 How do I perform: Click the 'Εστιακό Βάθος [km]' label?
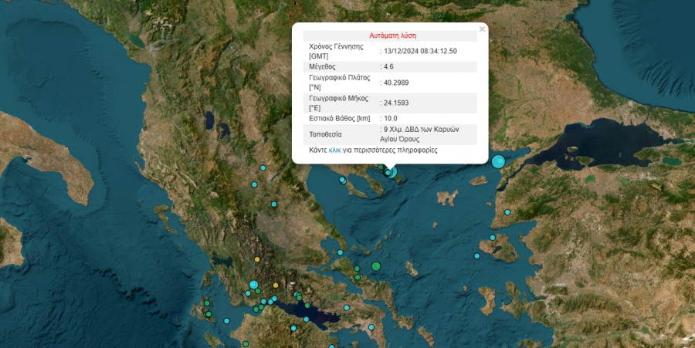[339, 118]
